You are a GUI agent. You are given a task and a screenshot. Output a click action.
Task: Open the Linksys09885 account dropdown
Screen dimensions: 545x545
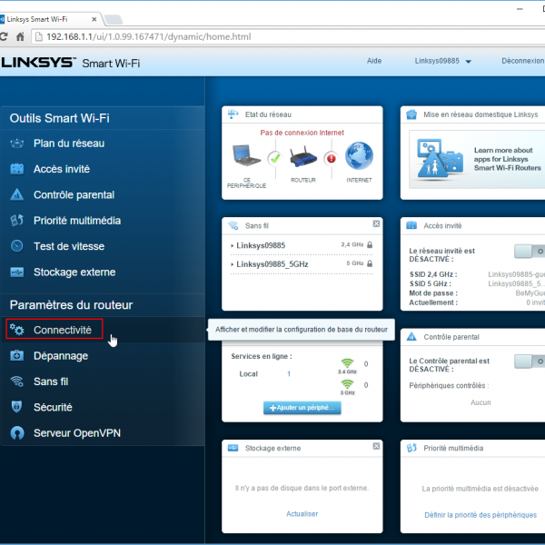click(x=443, y=62)
